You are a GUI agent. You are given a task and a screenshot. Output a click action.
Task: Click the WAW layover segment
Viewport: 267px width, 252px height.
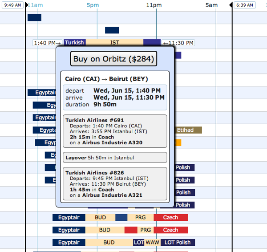[x=152, y=243]
